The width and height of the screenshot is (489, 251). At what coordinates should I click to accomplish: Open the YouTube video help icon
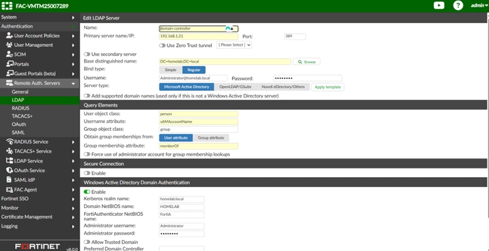point(439,5)
